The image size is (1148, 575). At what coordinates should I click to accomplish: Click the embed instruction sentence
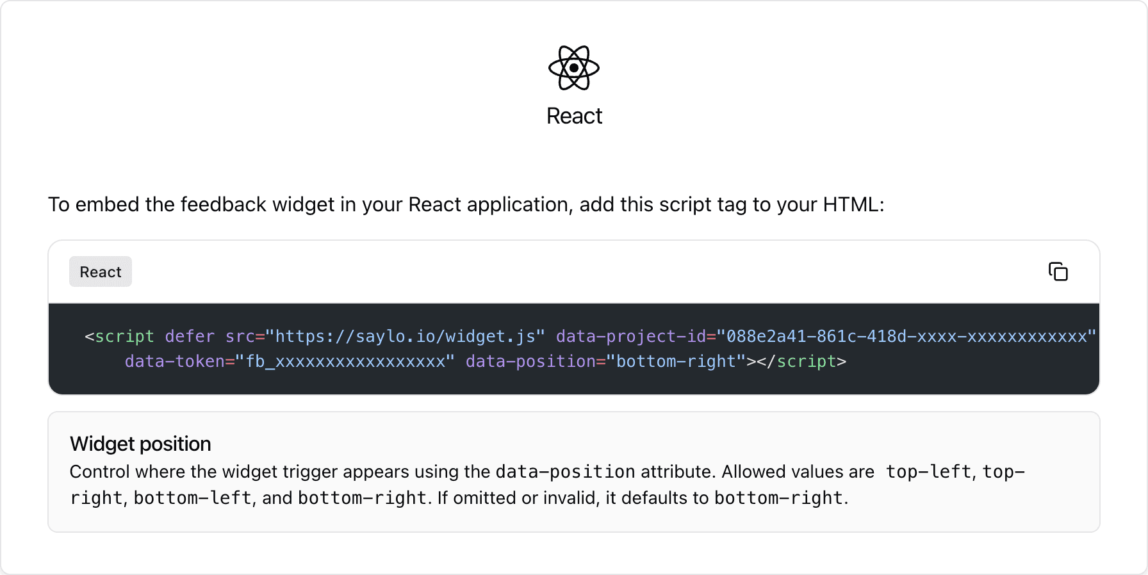[466, 204]
